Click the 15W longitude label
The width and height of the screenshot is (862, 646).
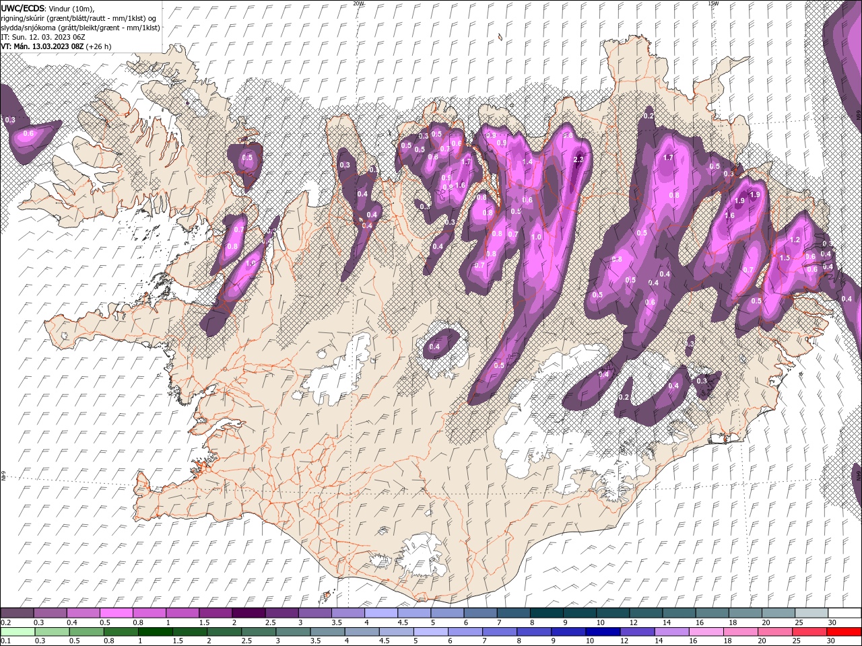pos(713,3)
